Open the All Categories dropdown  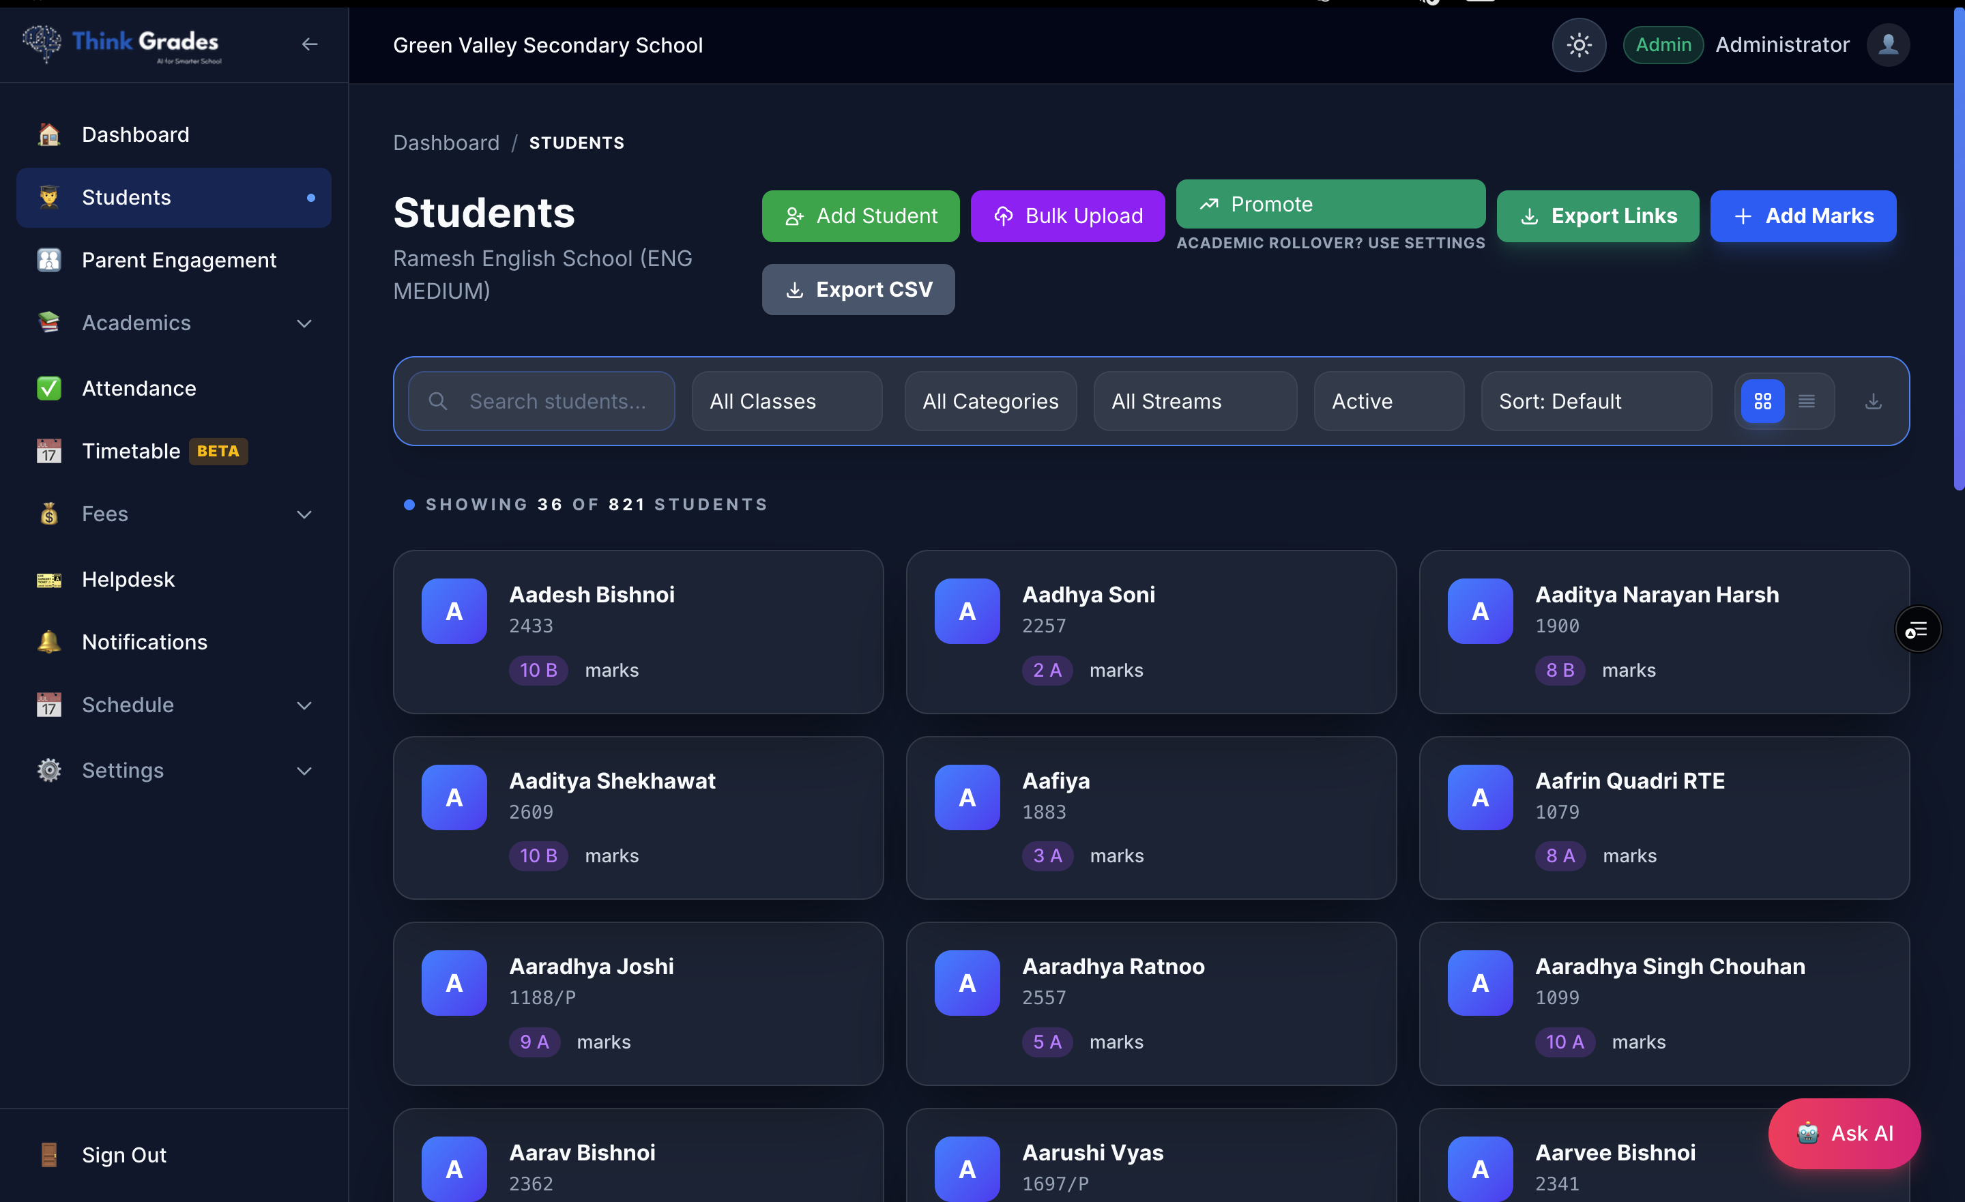[991, 401]
